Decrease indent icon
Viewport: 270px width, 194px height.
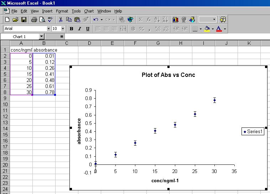[176, 29]
